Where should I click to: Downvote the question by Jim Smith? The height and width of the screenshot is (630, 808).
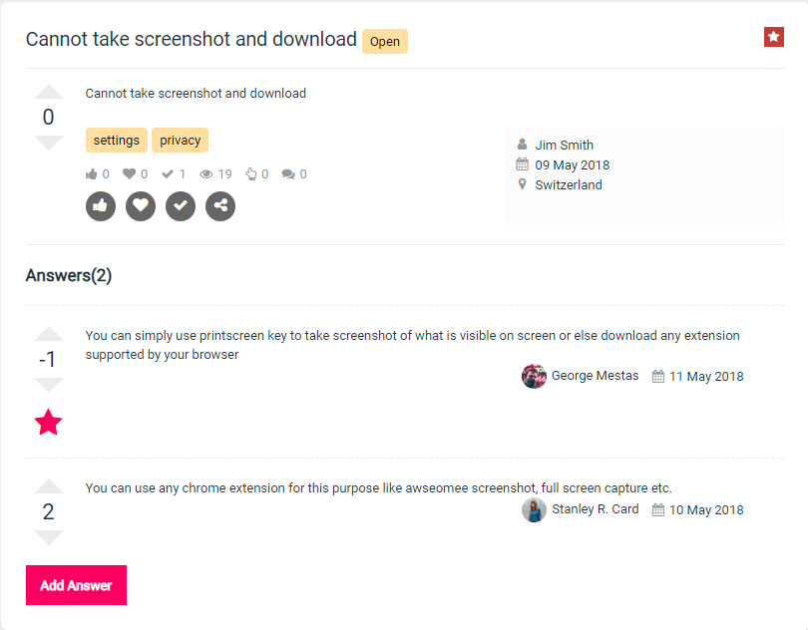click(x=48, y=143)
